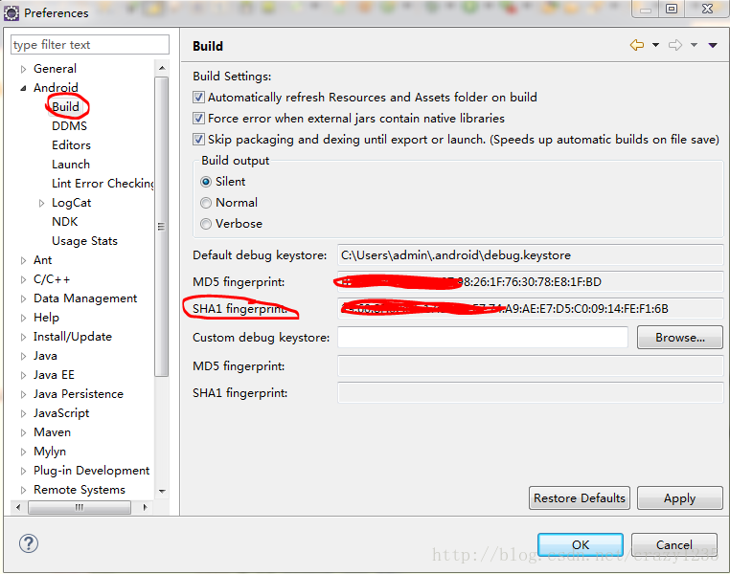Click the tree scroll up arrow

pos(162,68)
